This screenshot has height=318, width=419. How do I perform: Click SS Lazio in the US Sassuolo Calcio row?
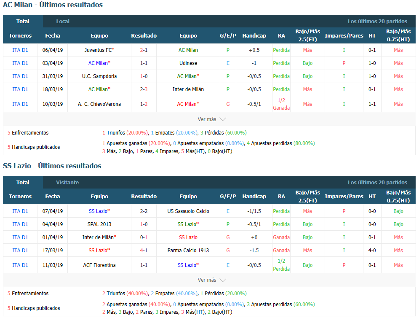tap(98, 211)
